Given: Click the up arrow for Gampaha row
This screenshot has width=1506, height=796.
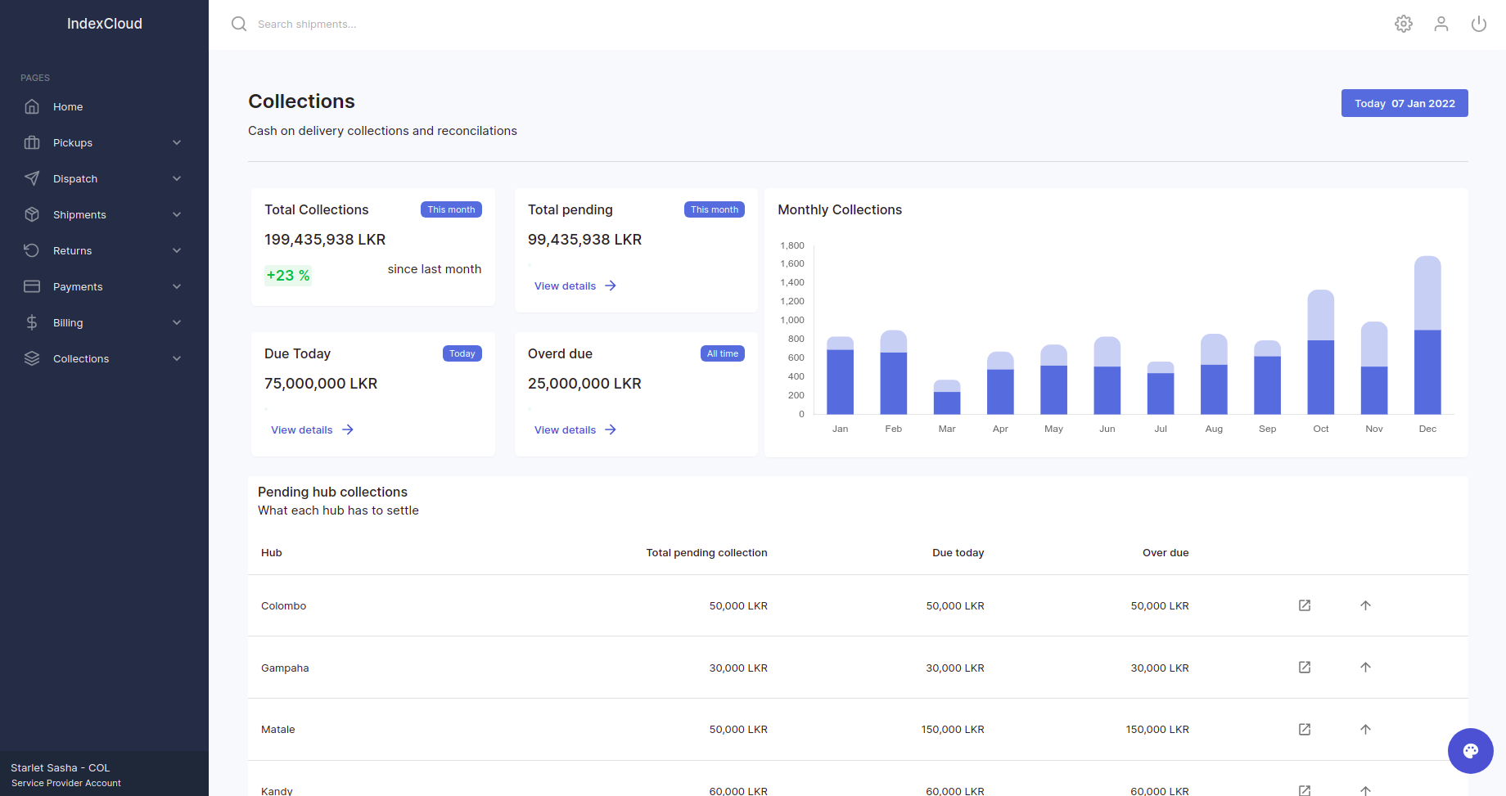Looking at the screenshot, I should coord(1364,668).
